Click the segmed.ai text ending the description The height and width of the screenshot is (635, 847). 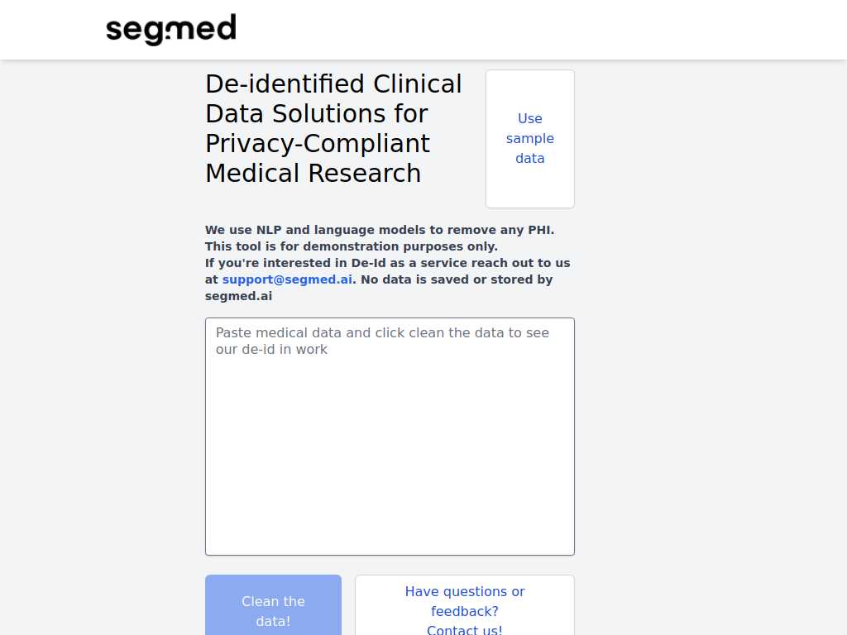coord(239,297)
